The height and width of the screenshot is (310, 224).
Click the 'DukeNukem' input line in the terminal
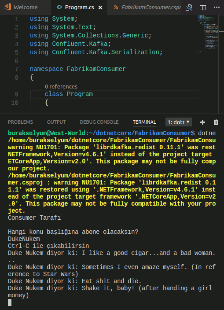(x=24, y=239)
